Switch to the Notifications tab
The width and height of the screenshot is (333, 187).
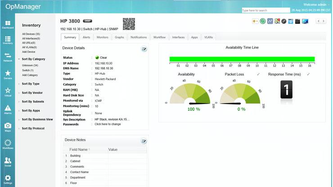click(x=139, y=37)
